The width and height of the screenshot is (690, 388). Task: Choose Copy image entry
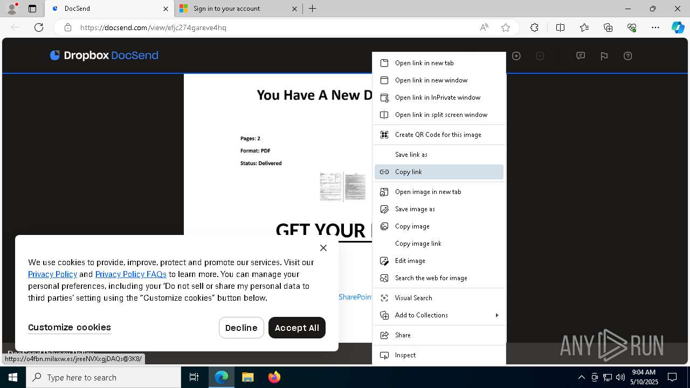[x=439, y=226]
